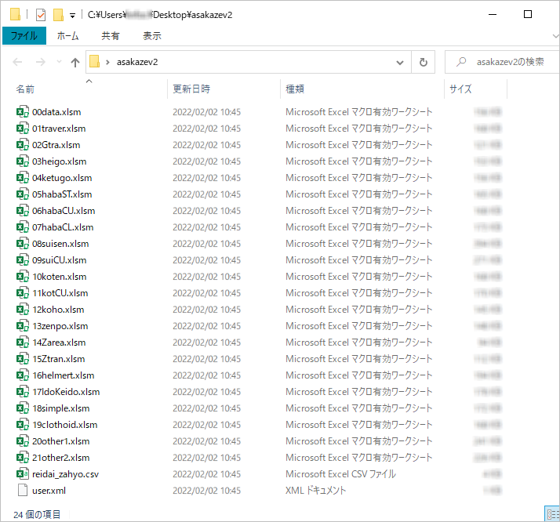Expand the address bar history dropdown
Screen dimensions: 560x522
point(400,62)
